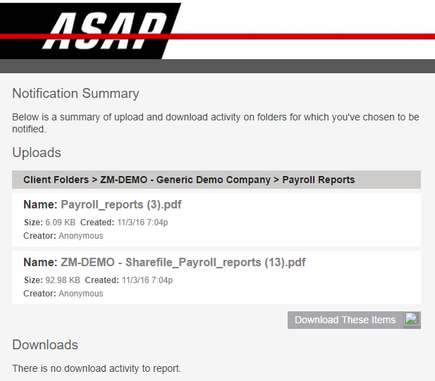Click the created date of the Sharefile_Payroll_reports file
The width and height of the screenshot is (435, 381).
click(147, 280)
